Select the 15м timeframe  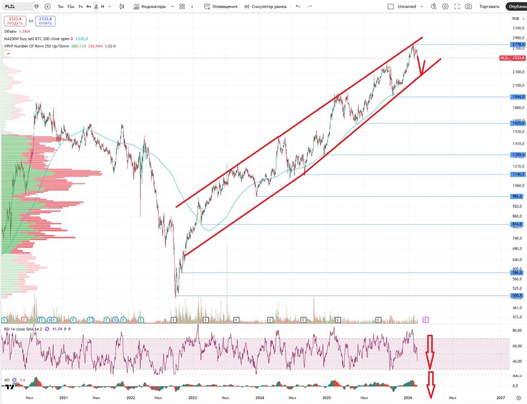click(71, 6)
